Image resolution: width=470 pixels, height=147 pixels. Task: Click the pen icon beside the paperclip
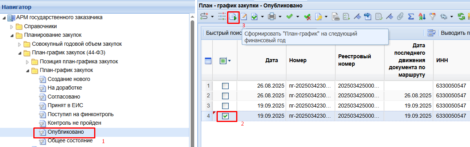pos(389,17)
